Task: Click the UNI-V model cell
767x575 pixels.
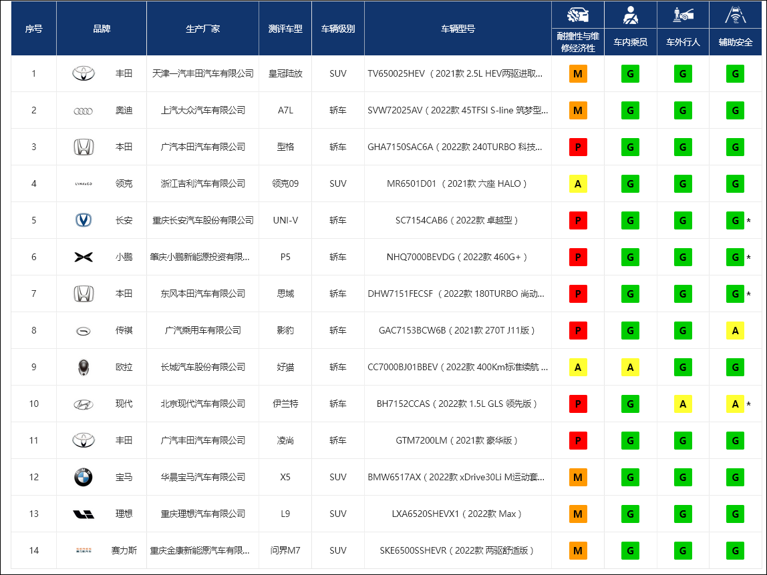Action: click(x=285, y=220)
